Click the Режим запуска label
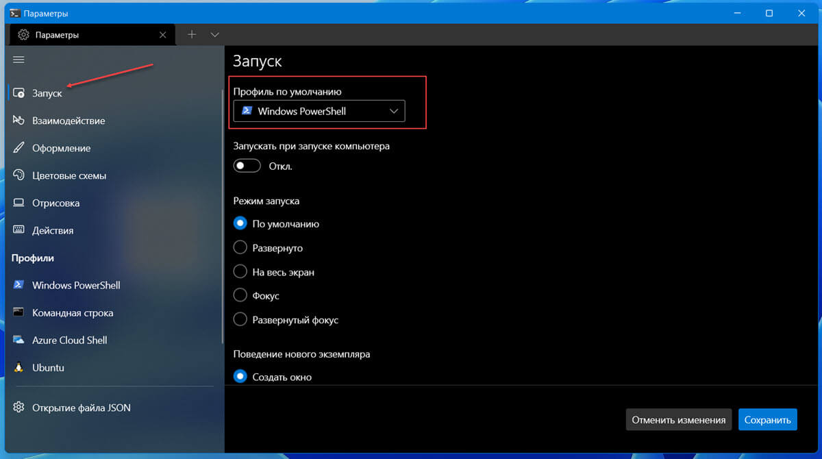 [x=266, y=201]
